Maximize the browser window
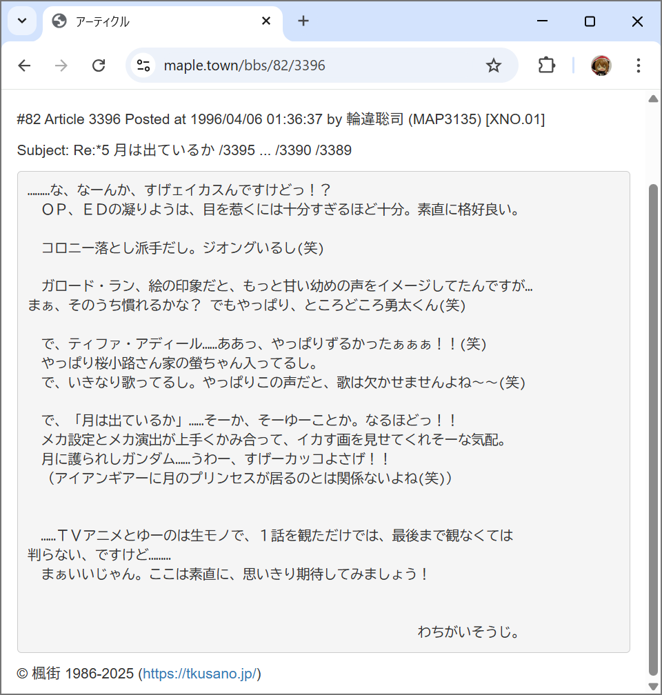 click(x=590, y=21)
